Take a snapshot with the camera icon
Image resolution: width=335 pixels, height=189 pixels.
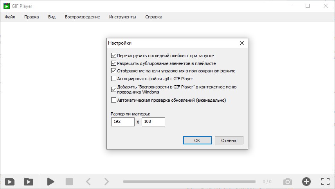coord(288,182)
